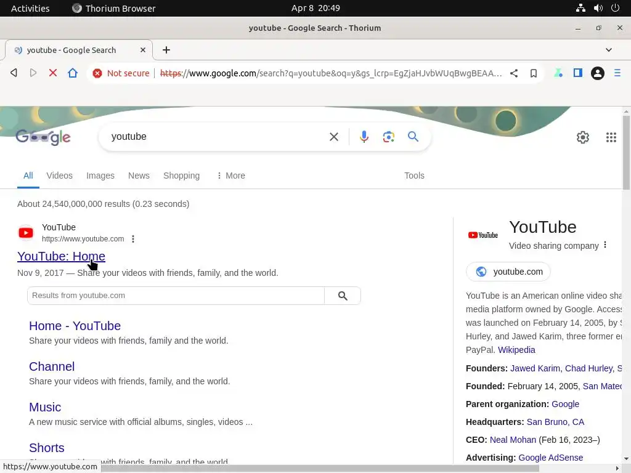
Task: Open knowledge panel more options dots
Action: point(605,245)
